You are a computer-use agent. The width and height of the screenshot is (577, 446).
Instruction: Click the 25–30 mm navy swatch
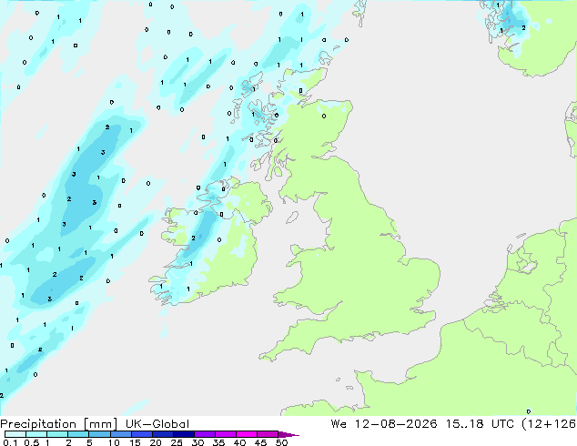184,434
